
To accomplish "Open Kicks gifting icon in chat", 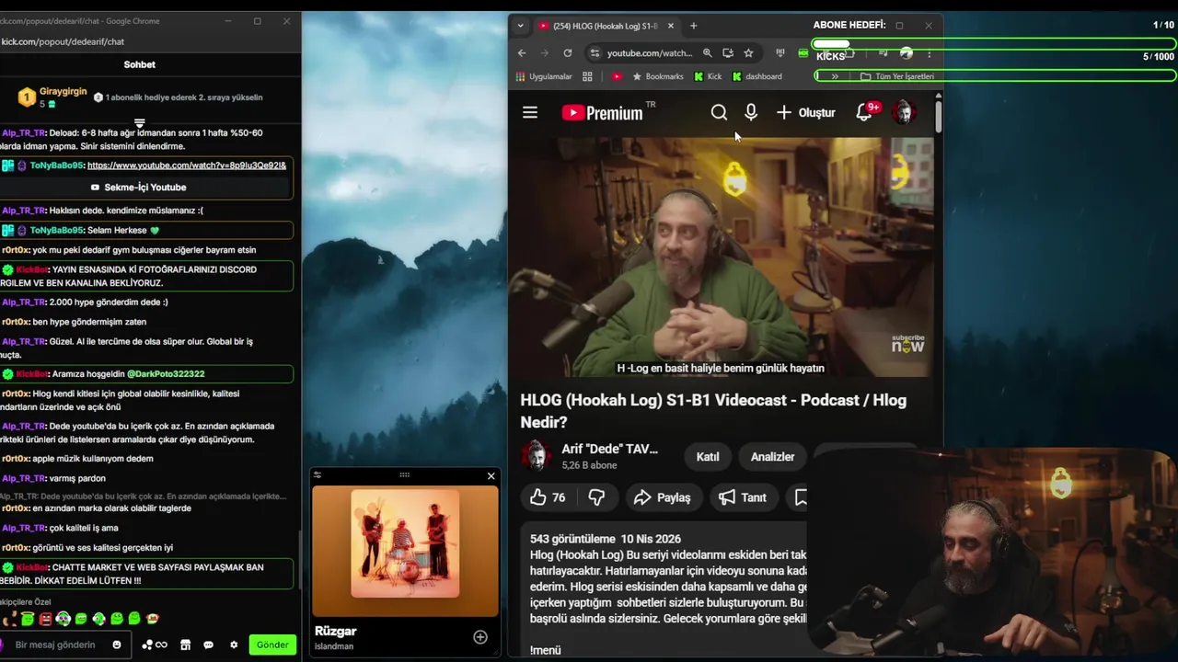I will (x=155, y=645).
